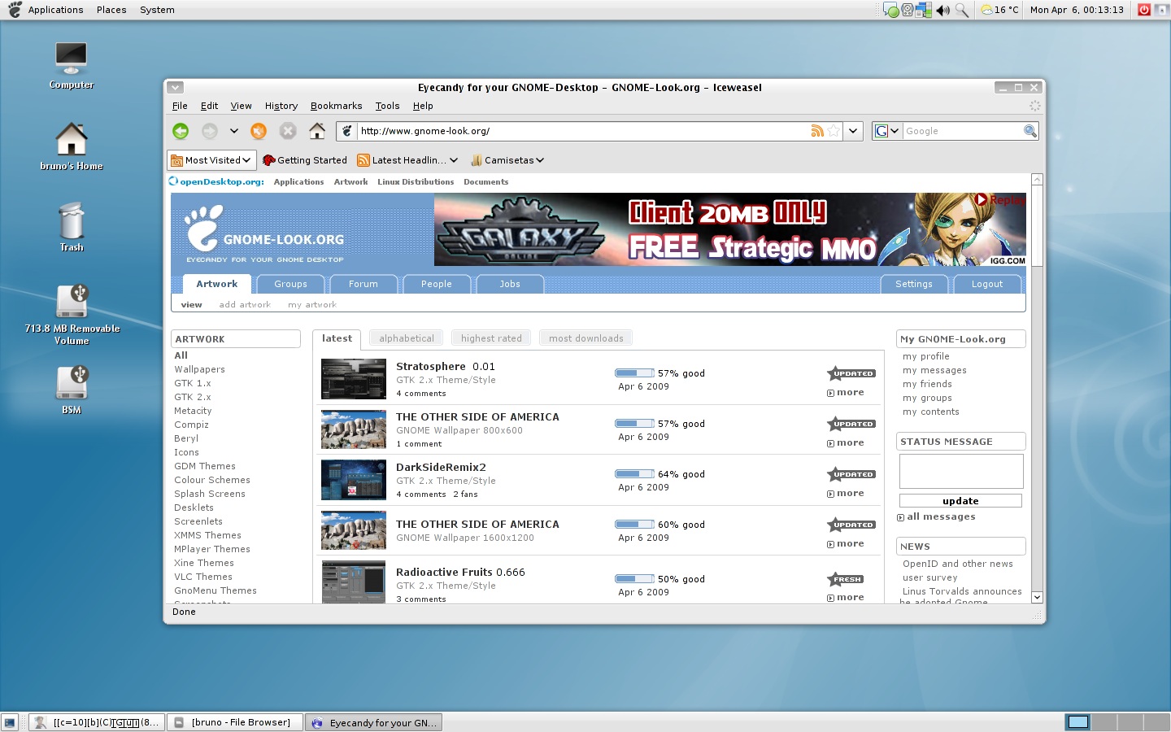Image resolution: width=1171 pixels, height=732 pixels.
Task: Expand the Most Visited bookmarks dropdown
Action: click(211, 160)
